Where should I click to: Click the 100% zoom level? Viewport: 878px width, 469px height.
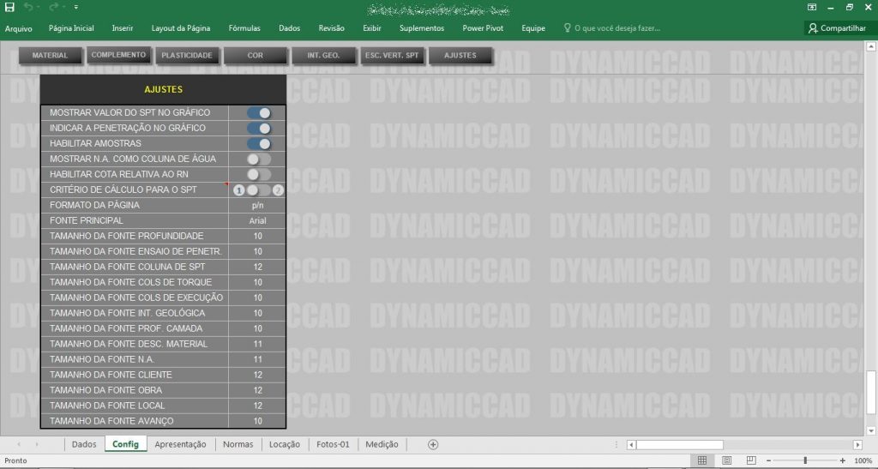[863, 460]
